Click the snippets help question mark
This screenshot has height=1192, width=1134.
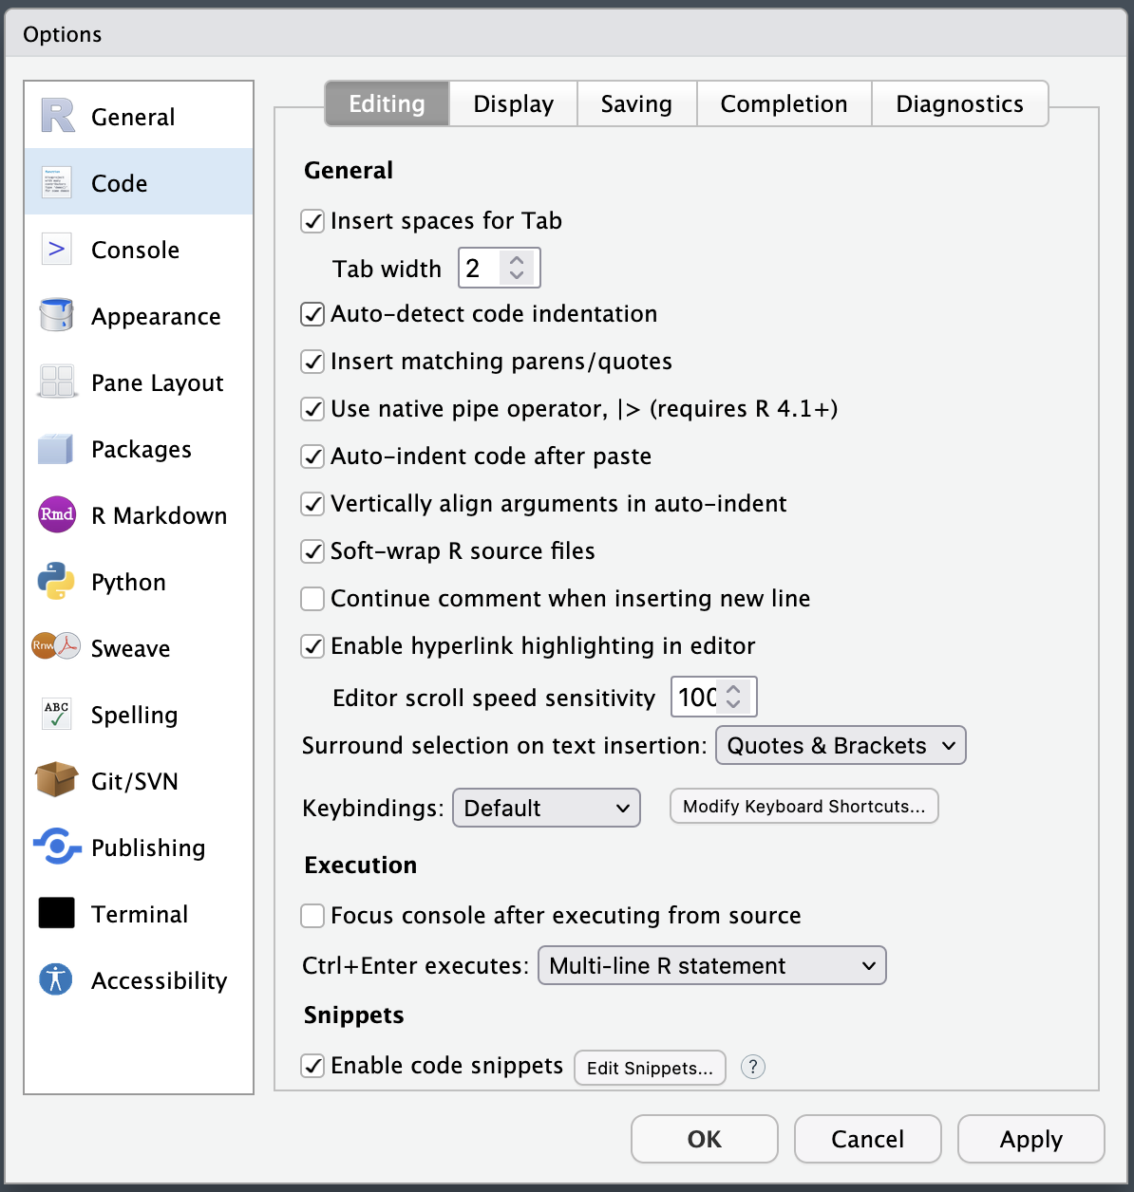753,1067
